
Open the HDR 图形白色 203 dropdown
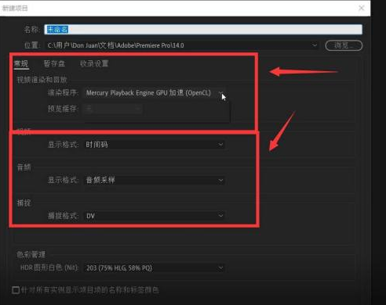pos(155,268)
